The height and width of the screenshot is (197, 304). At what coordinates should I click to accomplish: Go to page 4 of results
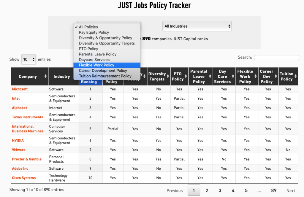pyautogui.click(x=233, y=190)
